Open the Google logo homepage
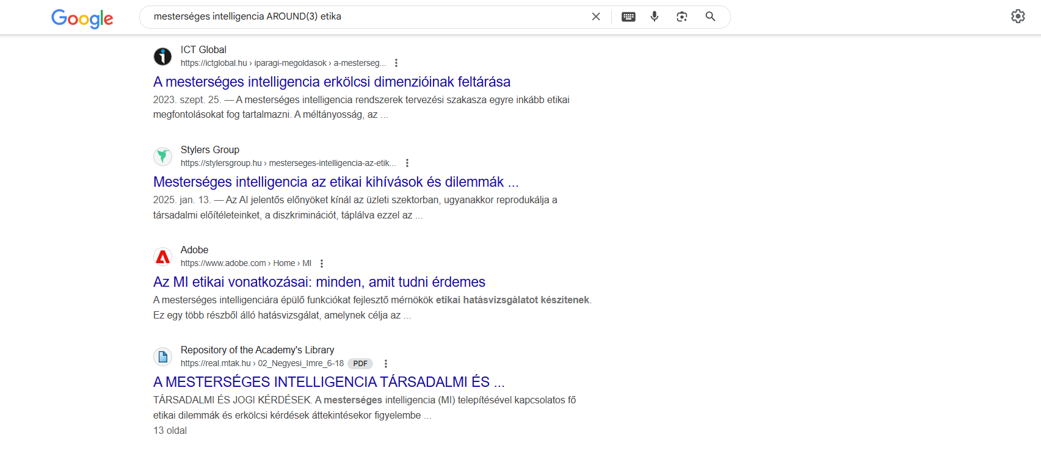 [82, 18]
